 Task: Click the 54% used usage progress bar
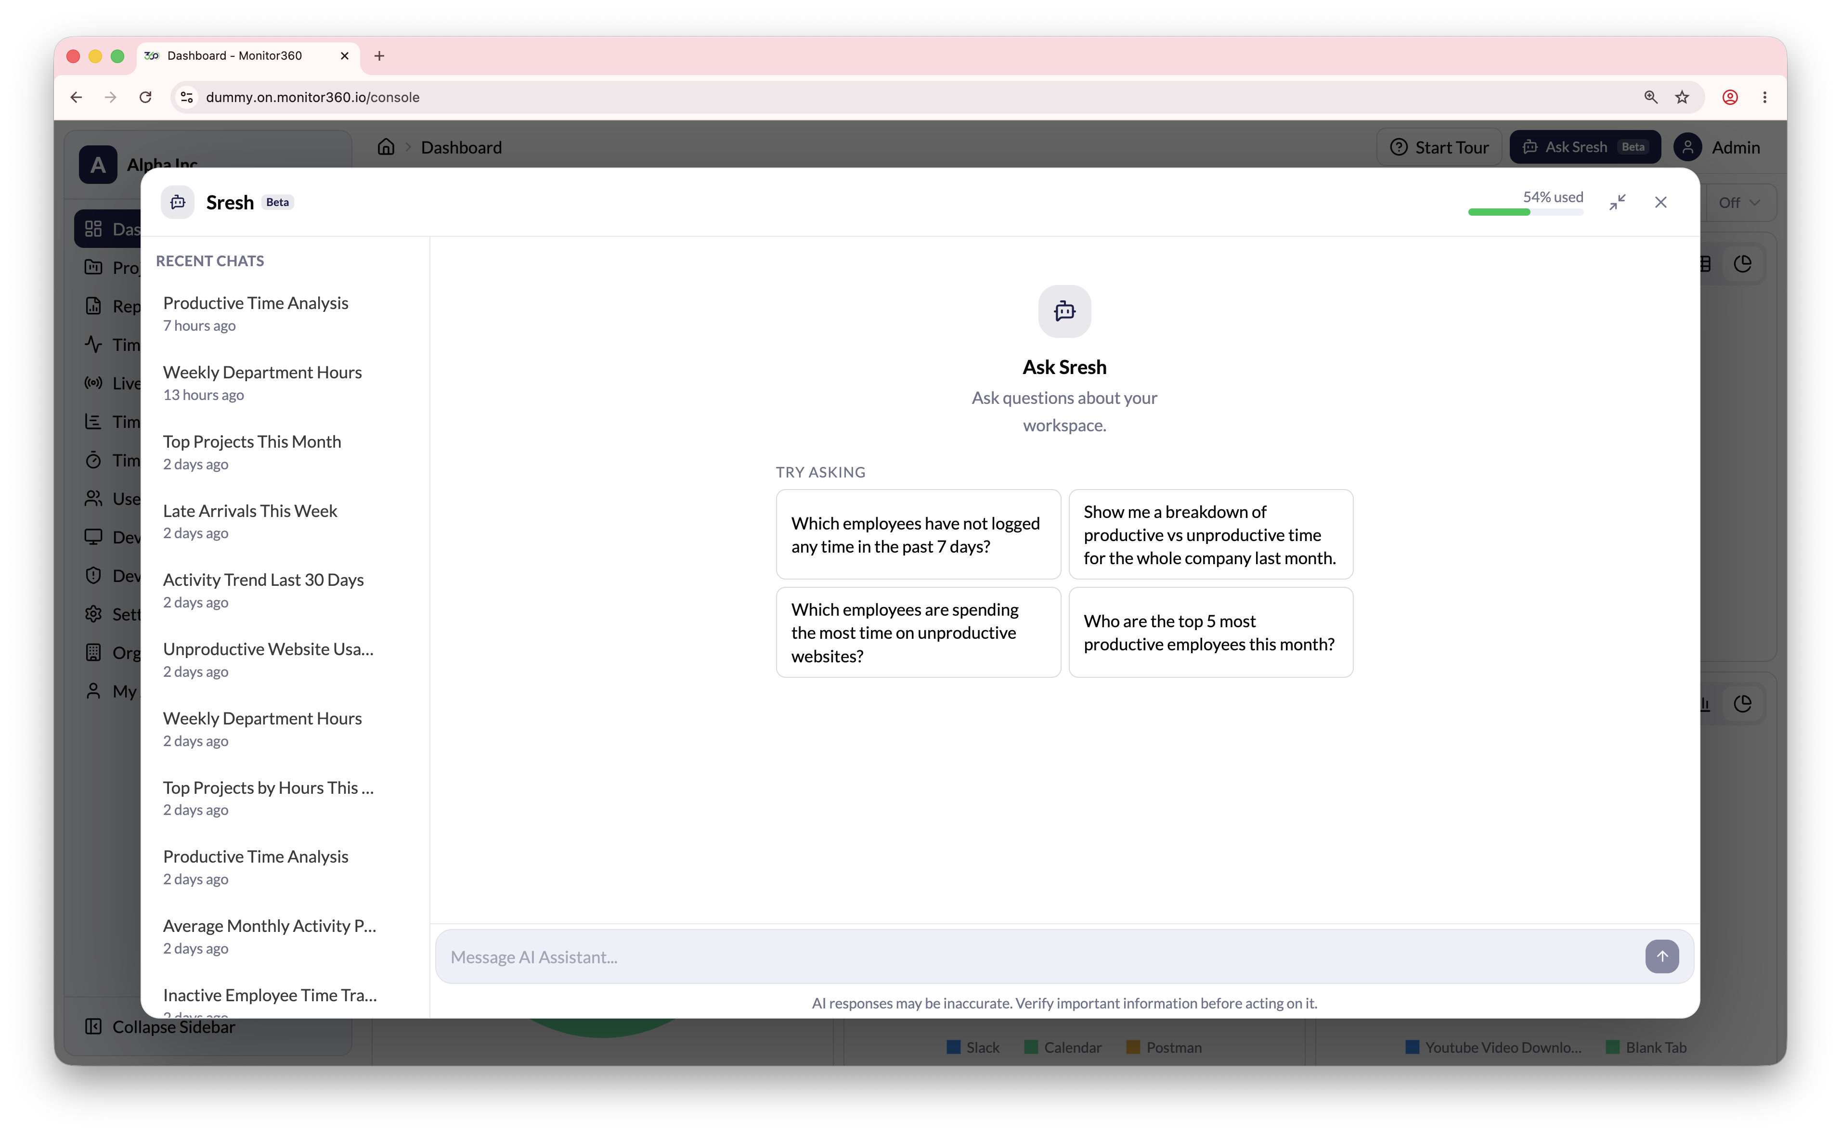(1525, 212)
